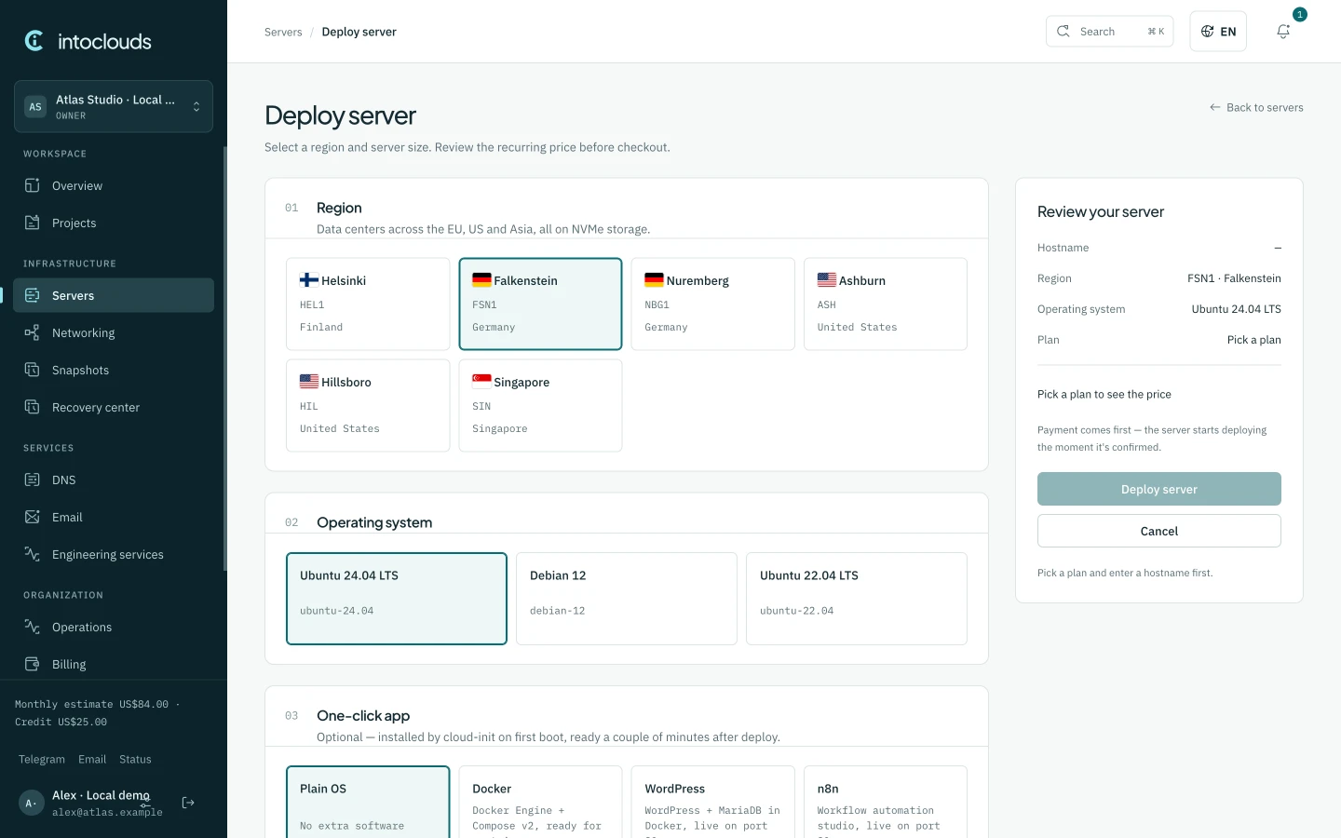The width and height of the screenshot is (1341, 838).
Task: Click the Back to servers link
Action: click(1256, 107)
